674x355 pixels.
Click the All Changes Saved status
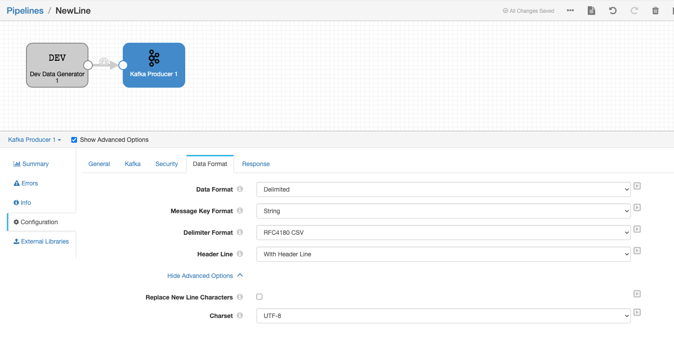click(528, 11)
